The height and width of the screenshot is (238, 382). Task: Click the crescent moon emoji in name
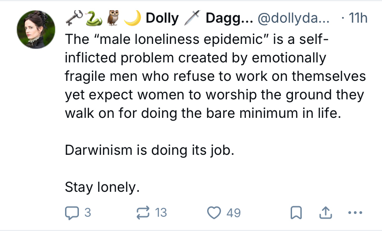(x=133, y=18)
